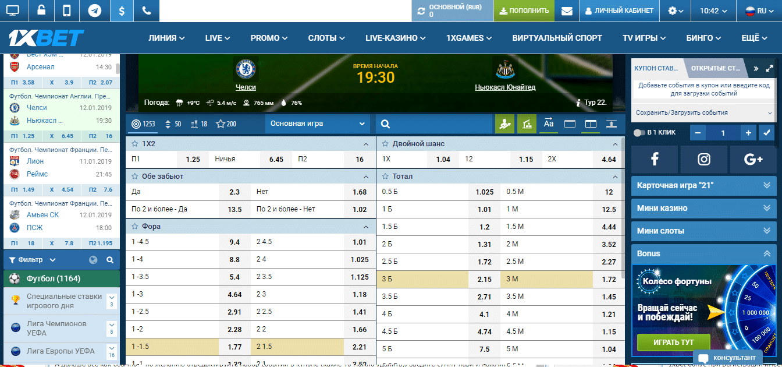Select the 1253 all markets tab
782x367 pixels.
(x=143, y=123)
